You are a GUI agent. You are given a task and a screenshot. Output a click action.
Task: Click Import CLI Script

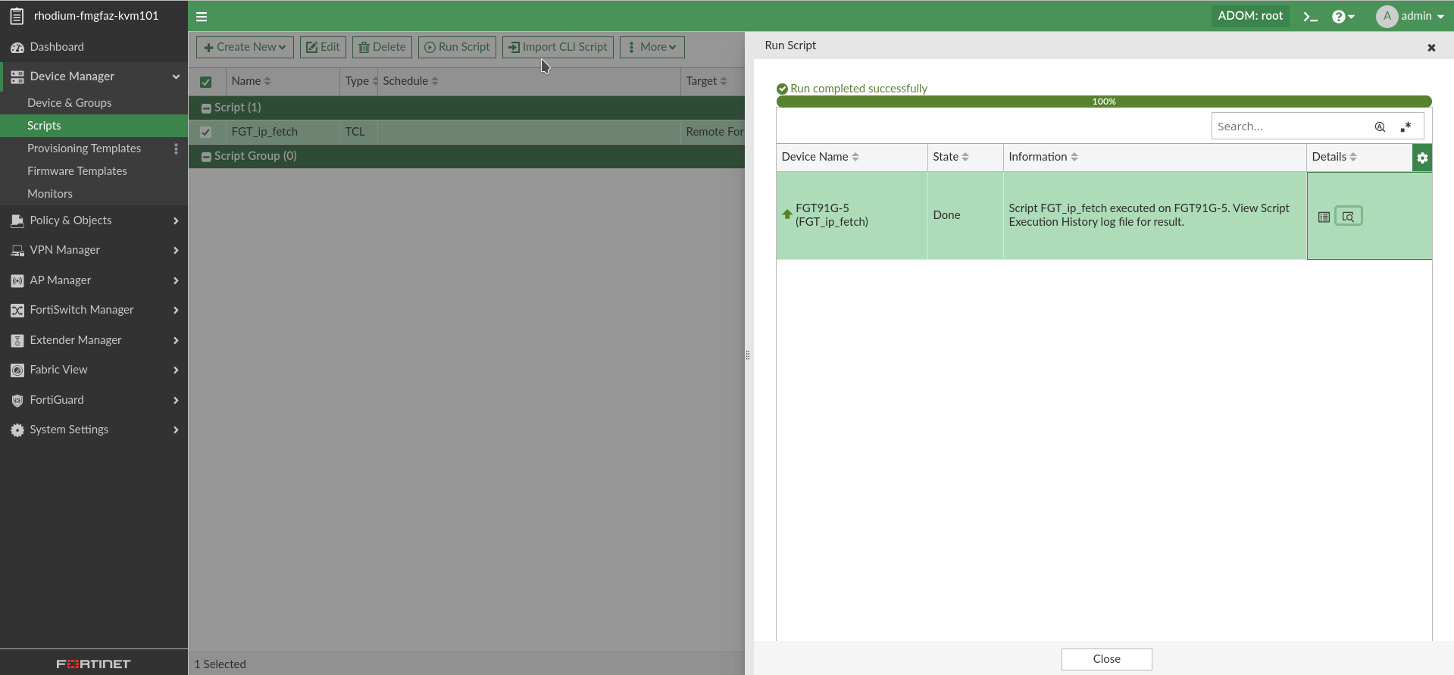558,47
